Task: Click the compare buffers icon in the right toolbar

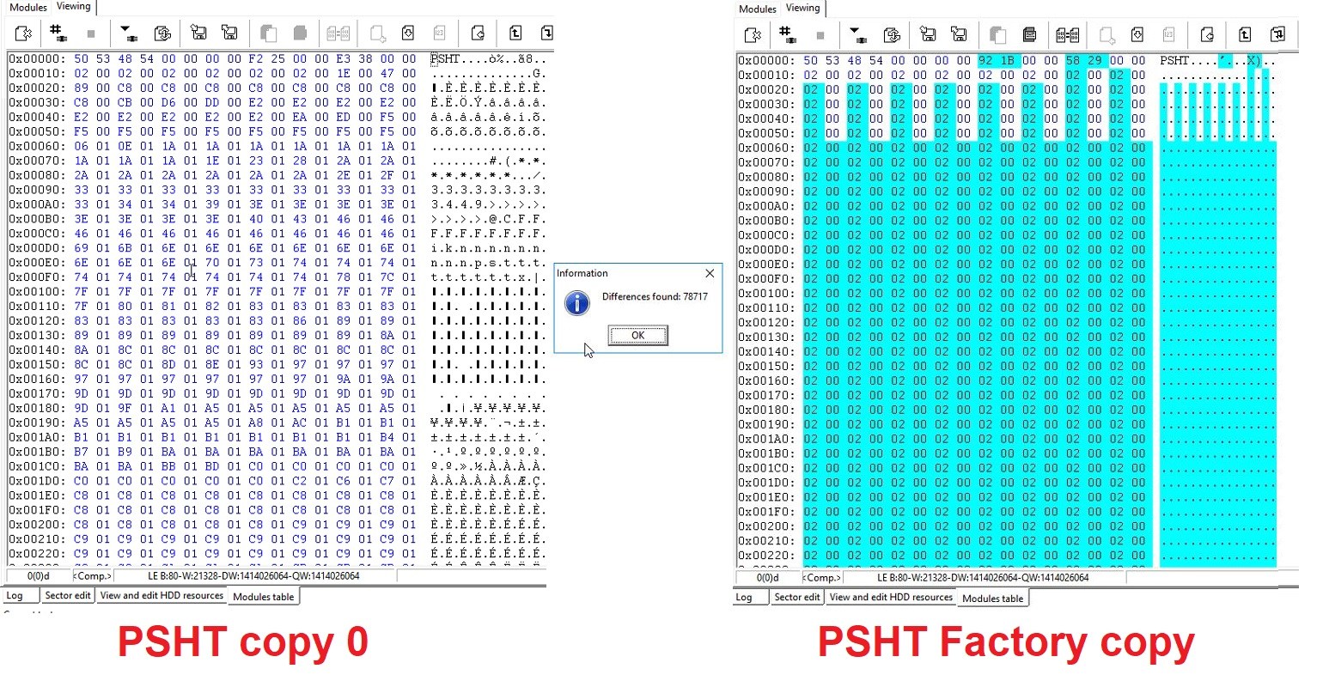Action: tap(1067, 34)
